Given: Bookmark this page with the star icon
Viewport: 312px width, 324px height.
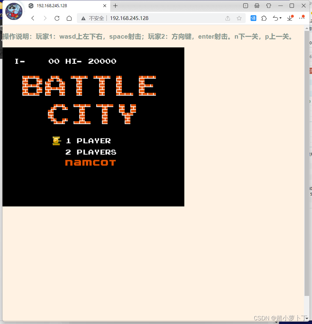Looking at the screenshot, I should [239, 18].
